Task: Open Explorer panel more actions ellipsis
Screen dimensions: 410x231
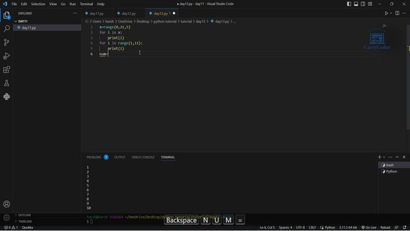Action: tap(75, 13)
